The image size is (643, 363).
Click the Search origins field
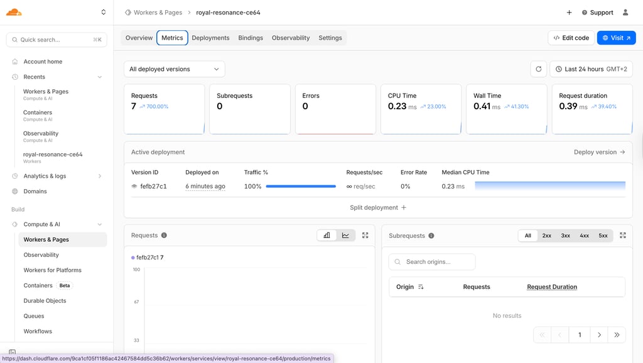(432, 262)
